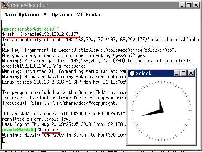Maximize the xclock window
Screen dimensions: 202x152
[x=184, y=73]
